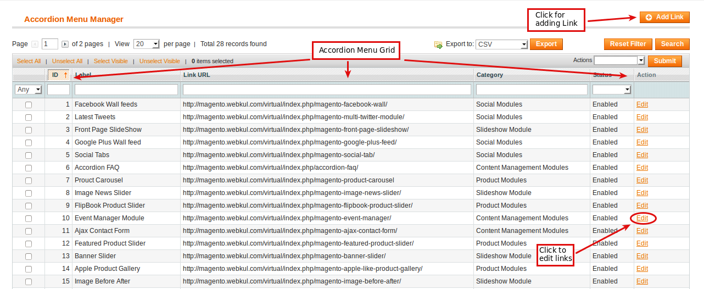Go to next page arrow icon

(65, 44)
